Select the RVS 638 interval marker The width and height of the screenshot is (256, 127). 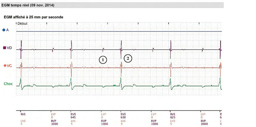coord(123,116)
